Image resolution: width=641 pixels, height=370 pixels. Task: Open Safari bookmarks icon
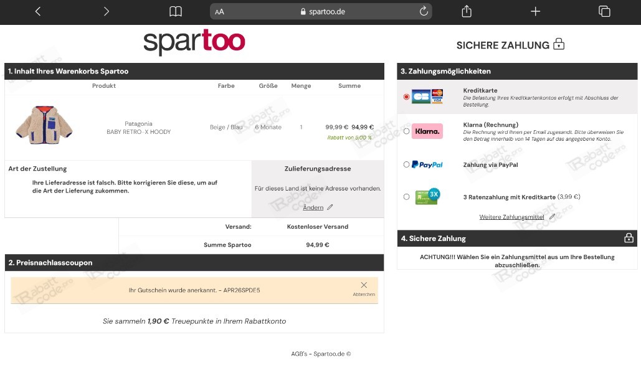(x=175, y=11)
